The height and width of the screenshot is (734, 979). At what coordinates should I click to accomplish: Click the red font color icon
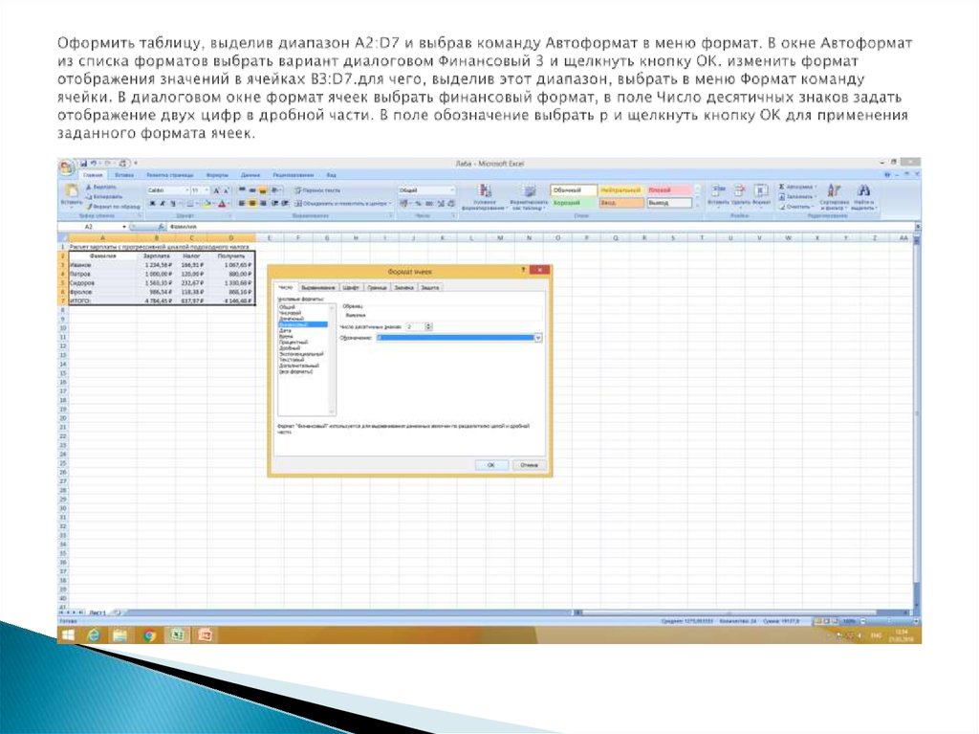(x=222, y=203)
